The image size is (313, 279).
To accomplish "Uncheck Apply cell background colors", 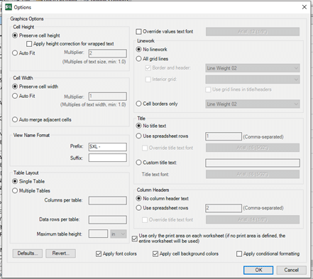I will (155, 254).
